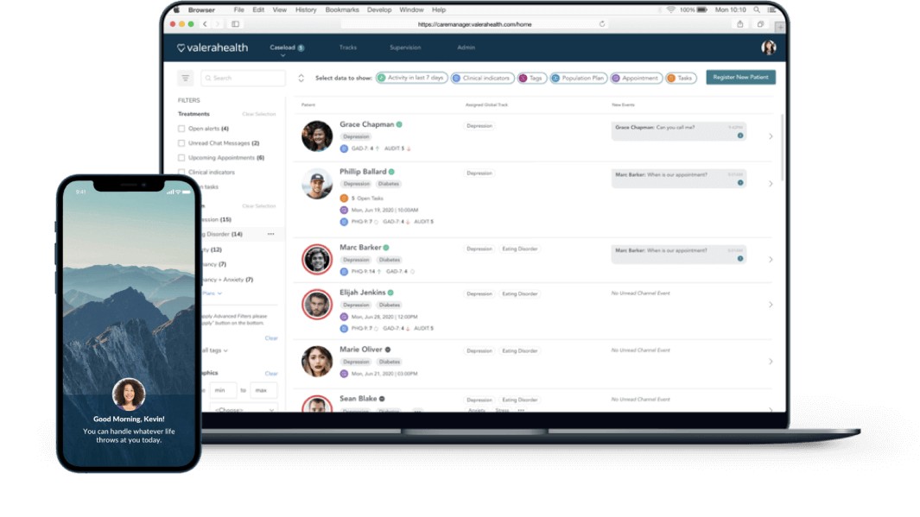Click the valerahealth heart logo
The image size is (920, 517).
point(181,48)
